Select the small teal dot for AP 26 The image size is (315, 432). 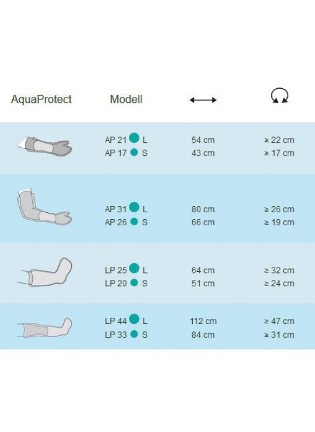click(x=134, y=222)
